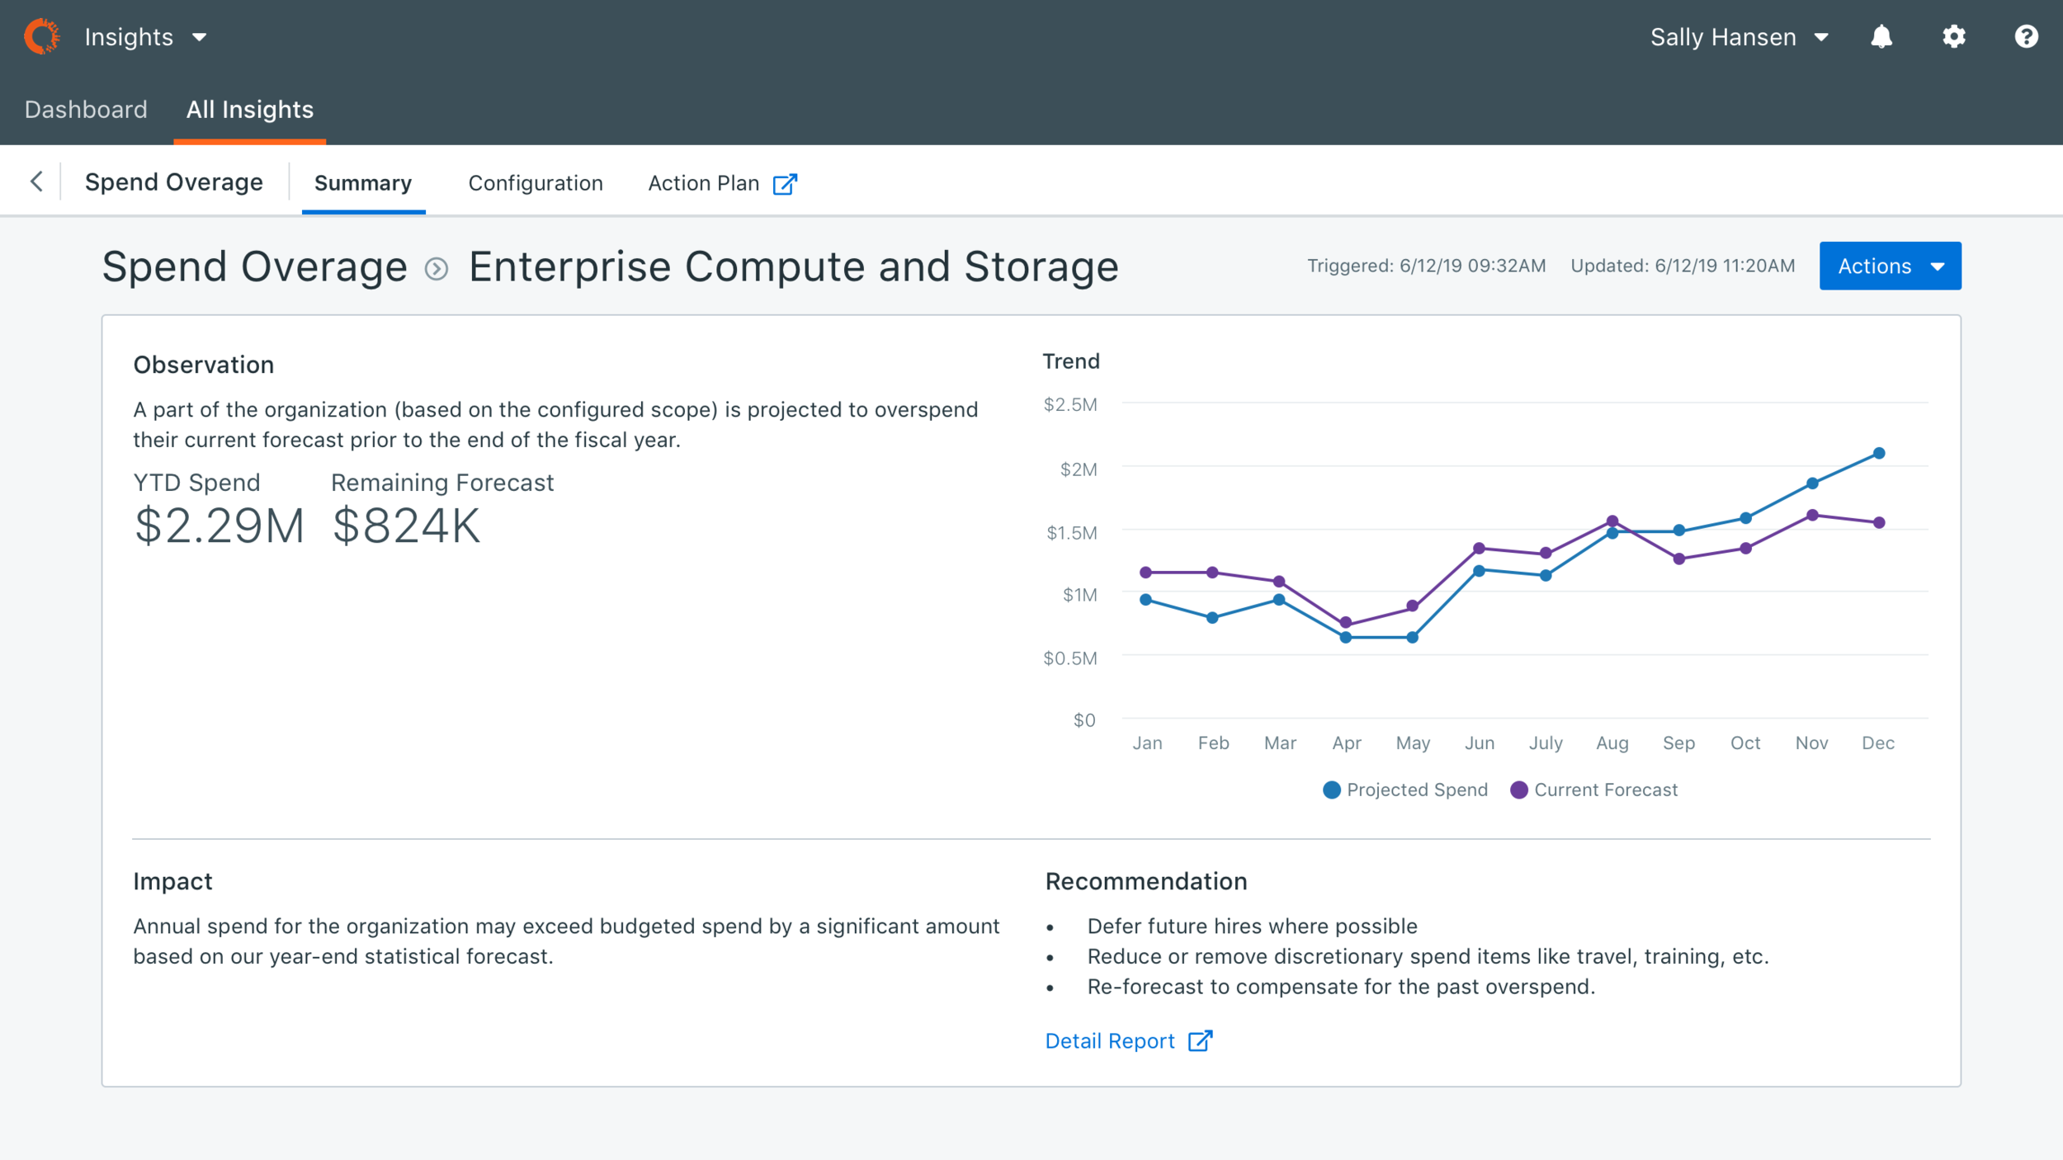Click the circled arrow in the page title
Screen dimensions: 2063x1160
click(x=437, y=269)
